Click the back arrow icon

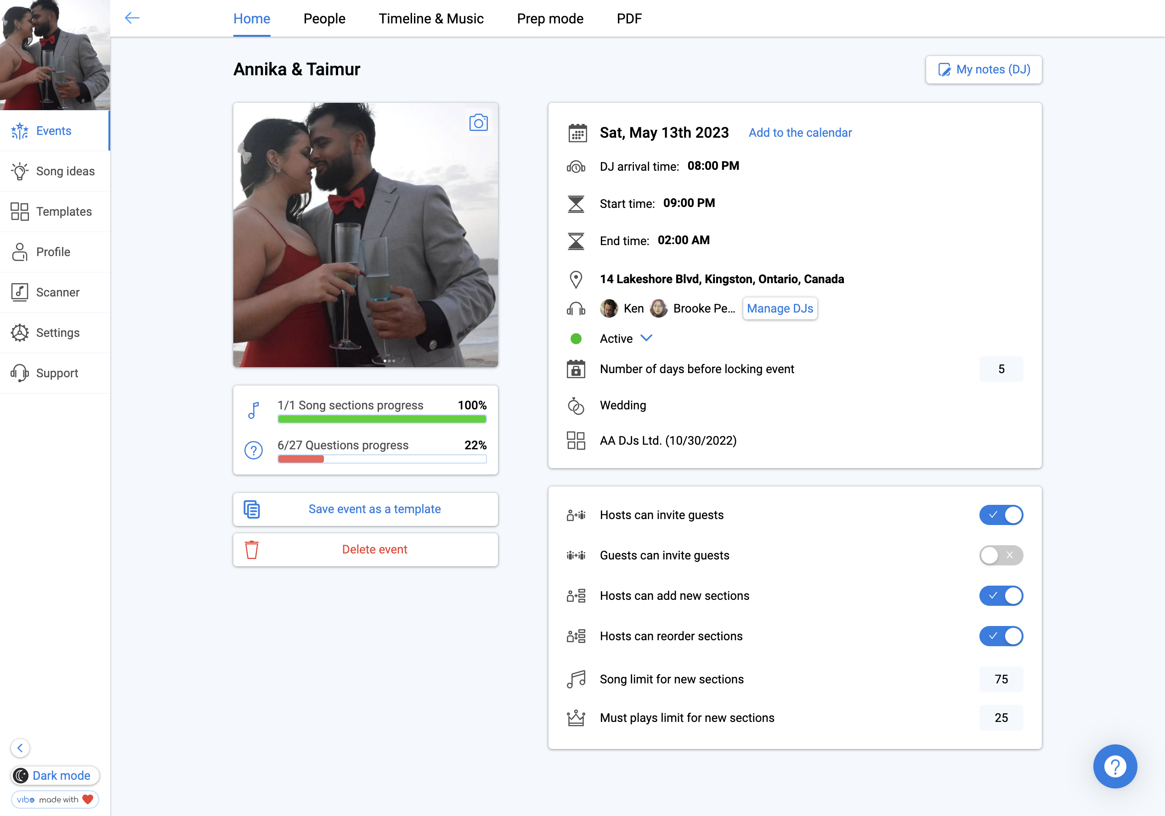coord(132,18)
